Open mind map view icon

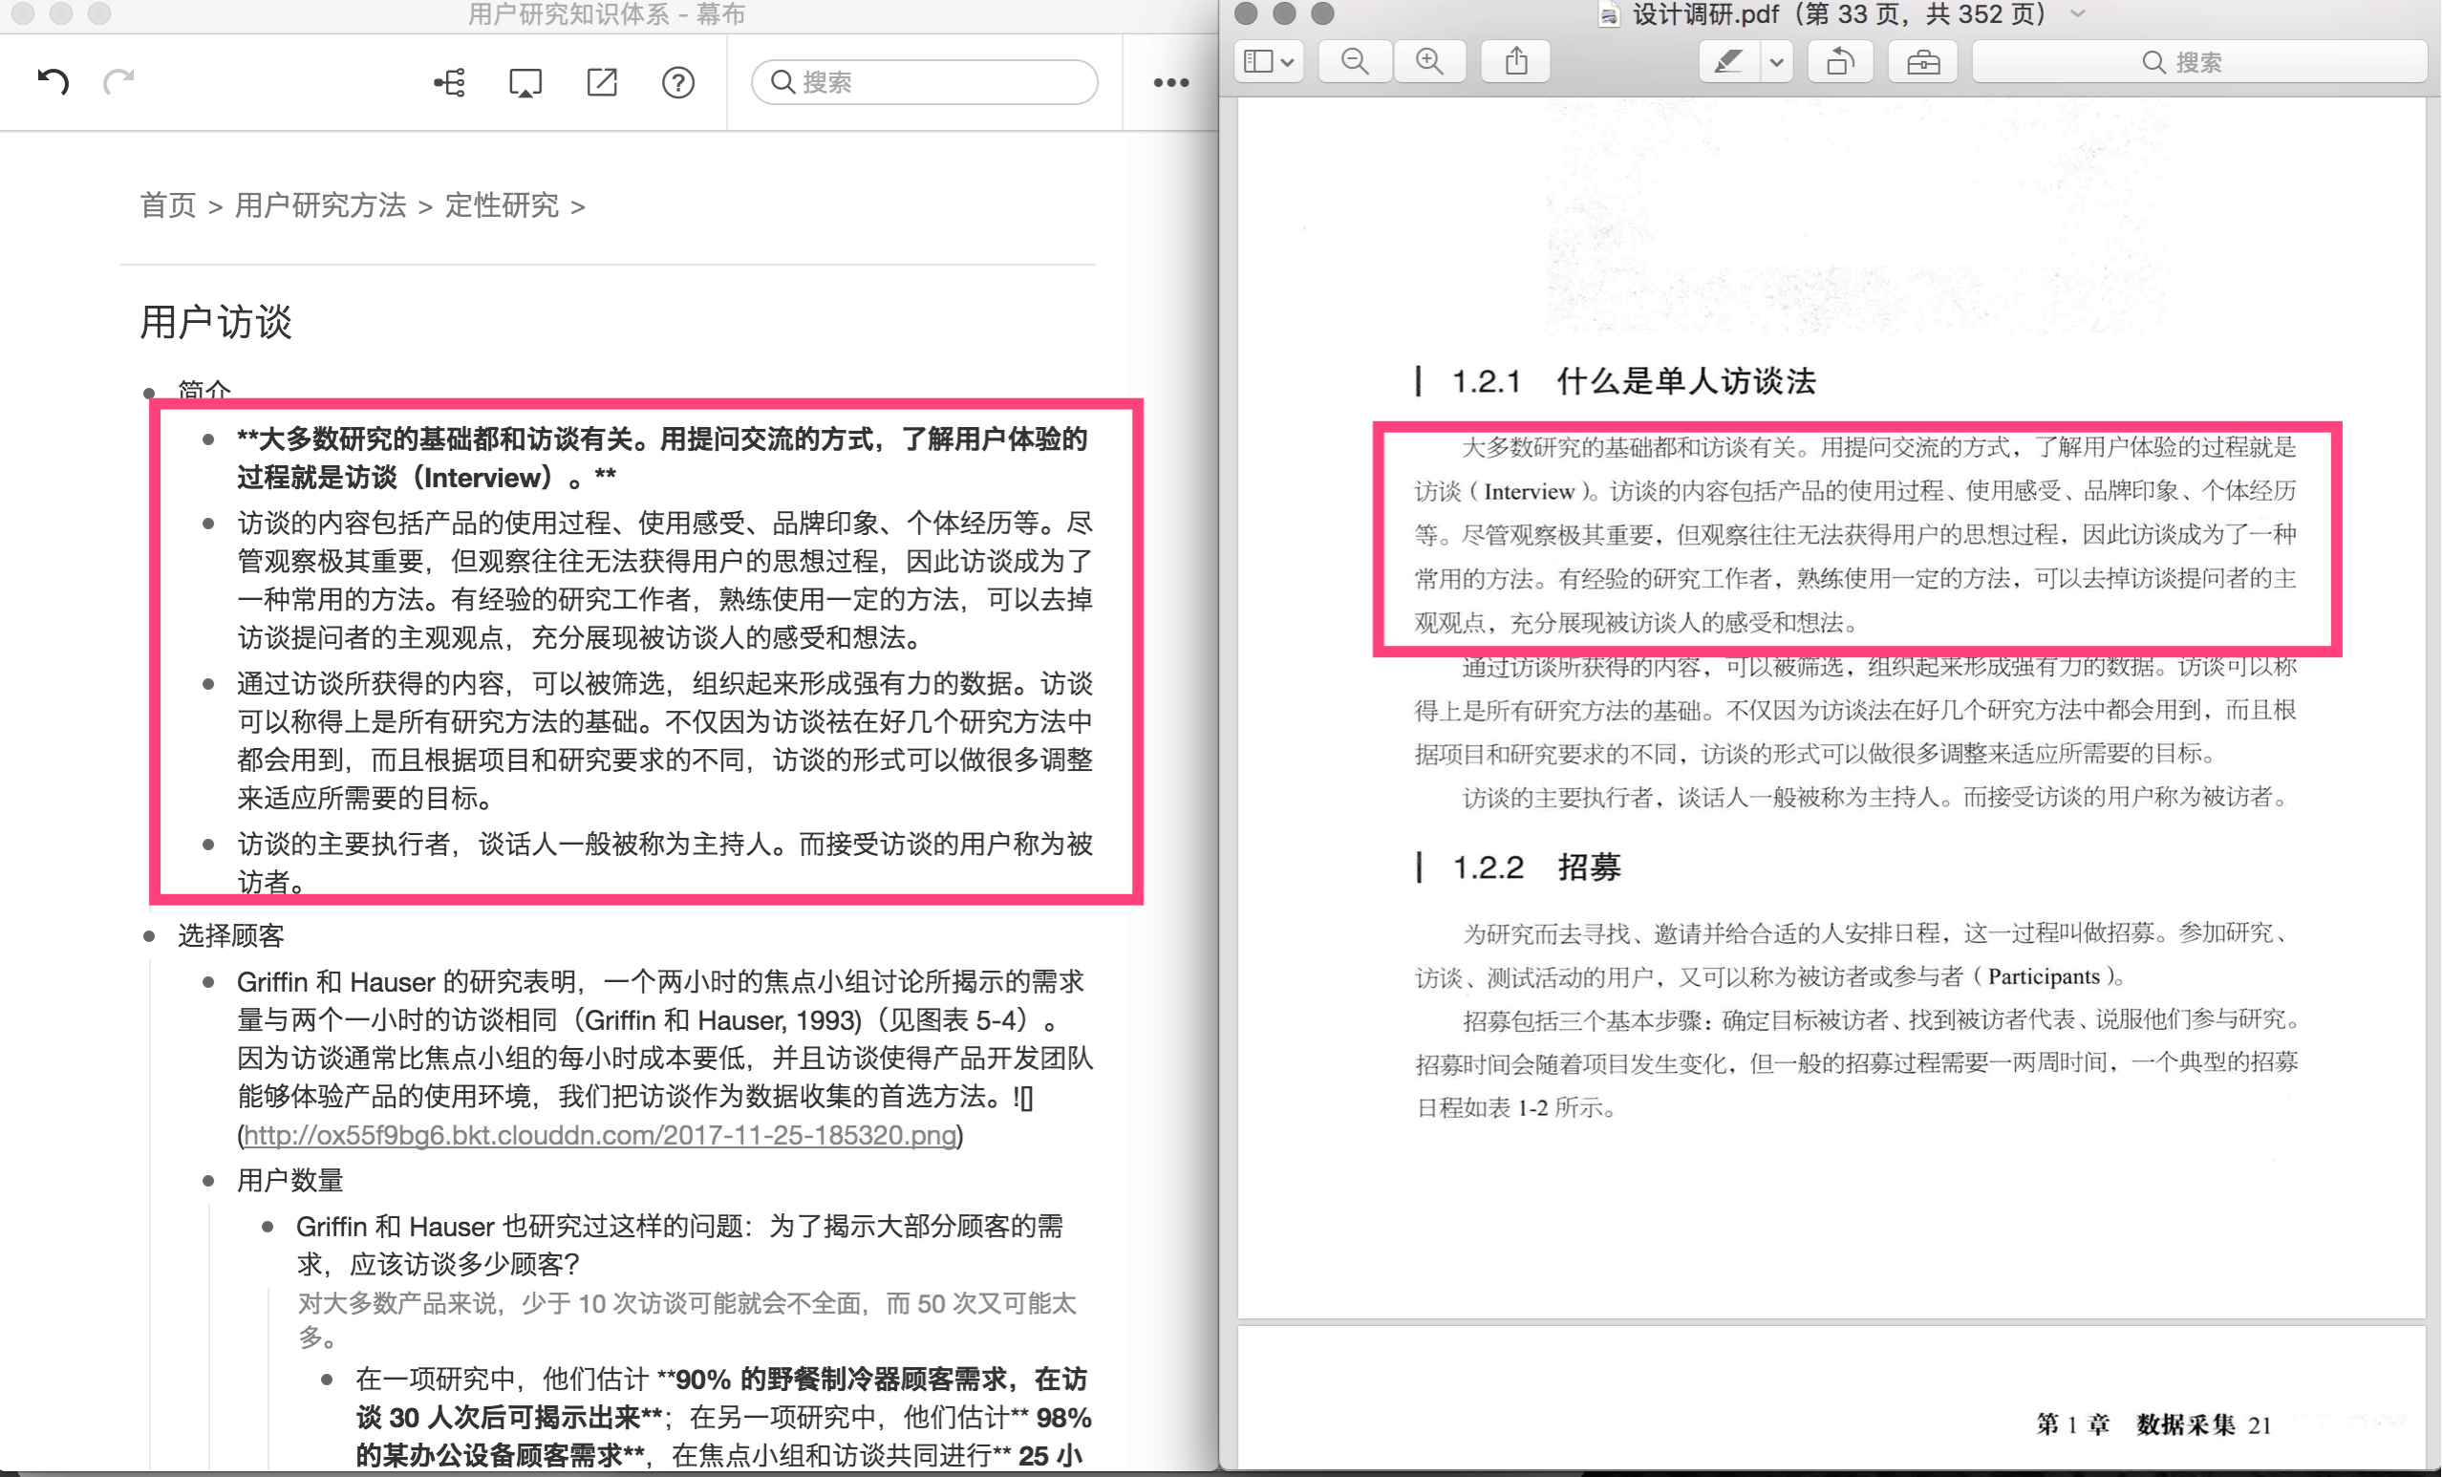450,82
